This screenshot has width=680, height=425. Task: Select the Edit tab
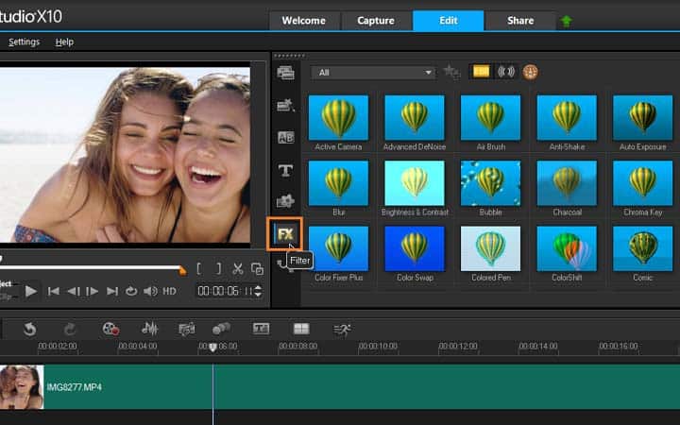(x=448, y=21)
